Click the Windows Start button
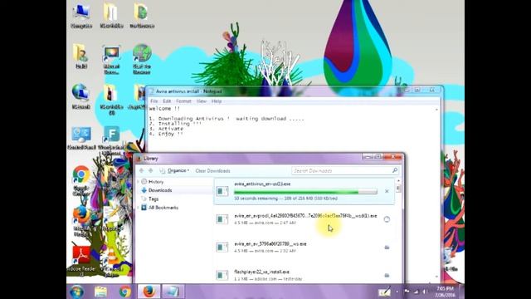 77,292
